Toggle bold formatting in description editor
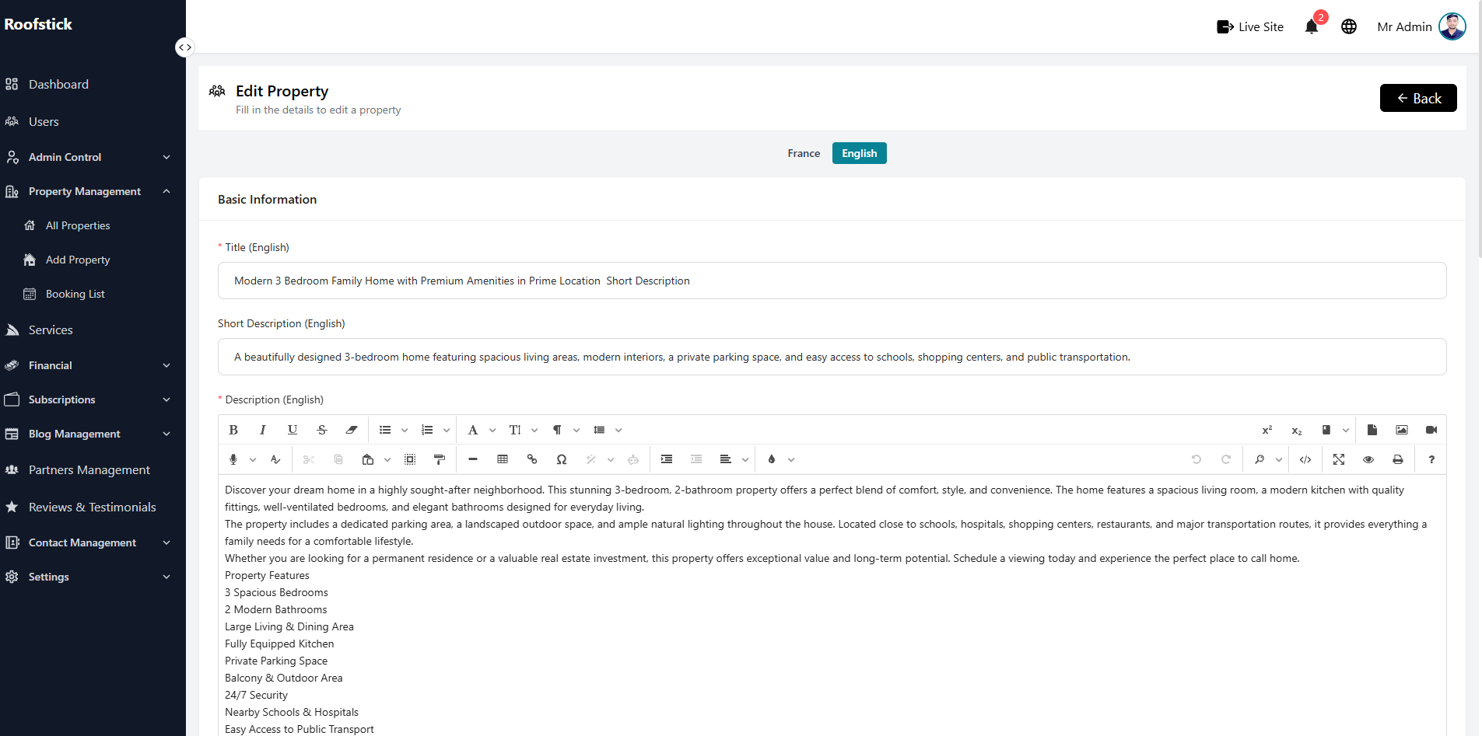Viewport: 1482px width, 736px height. coord(233,430)
